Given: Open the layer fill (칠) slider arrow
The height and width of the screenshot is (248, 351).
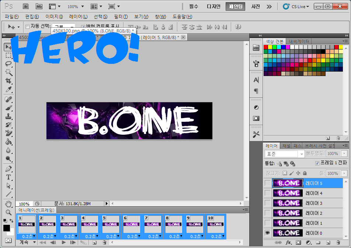Looking at the screenshot, I should coord(344,173).
